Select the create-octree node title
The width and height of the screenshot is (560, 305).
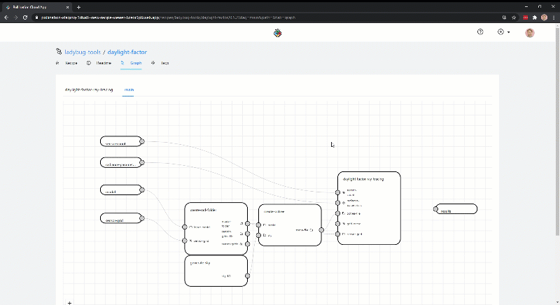coord(274,211)
